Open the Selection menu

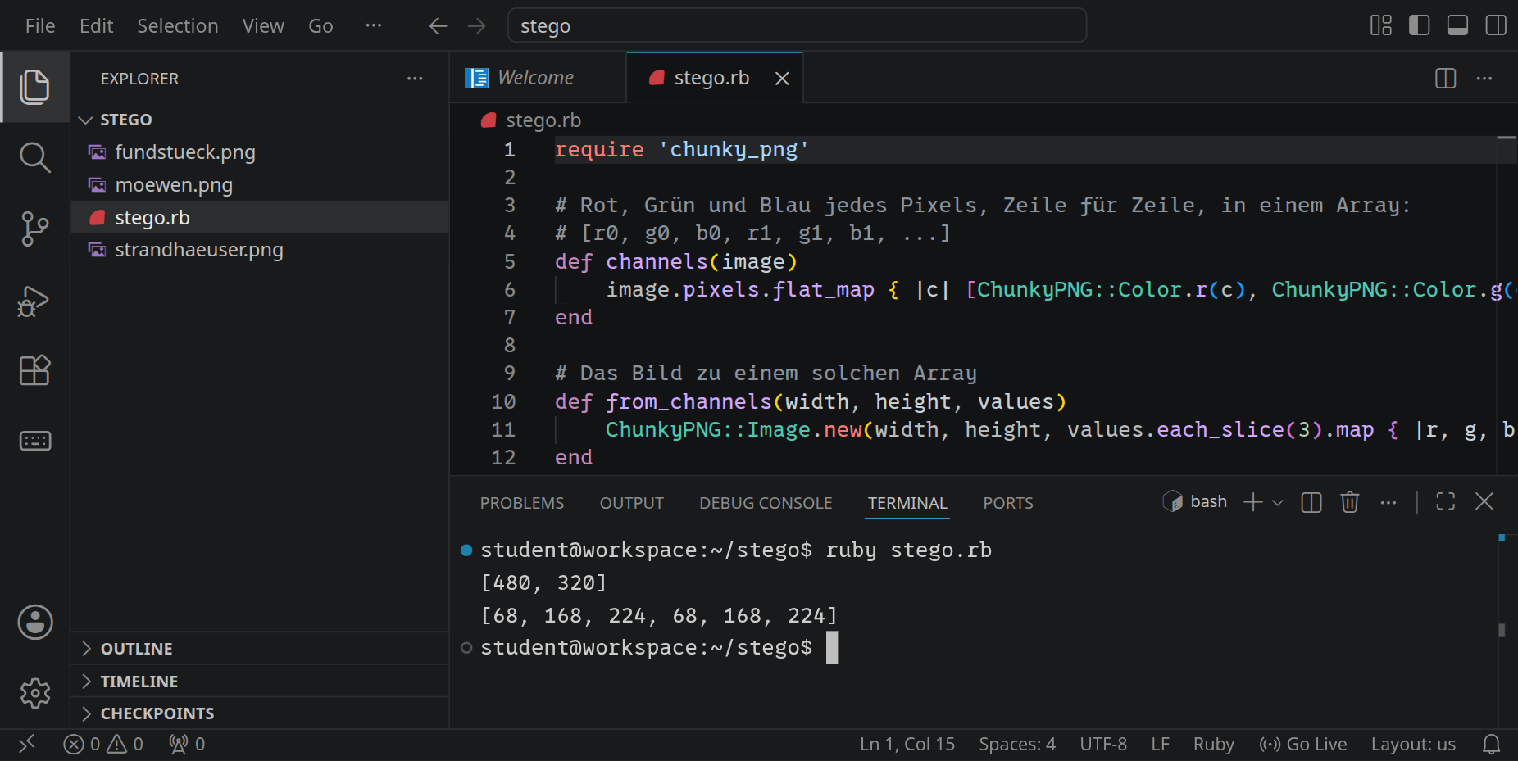177,26
